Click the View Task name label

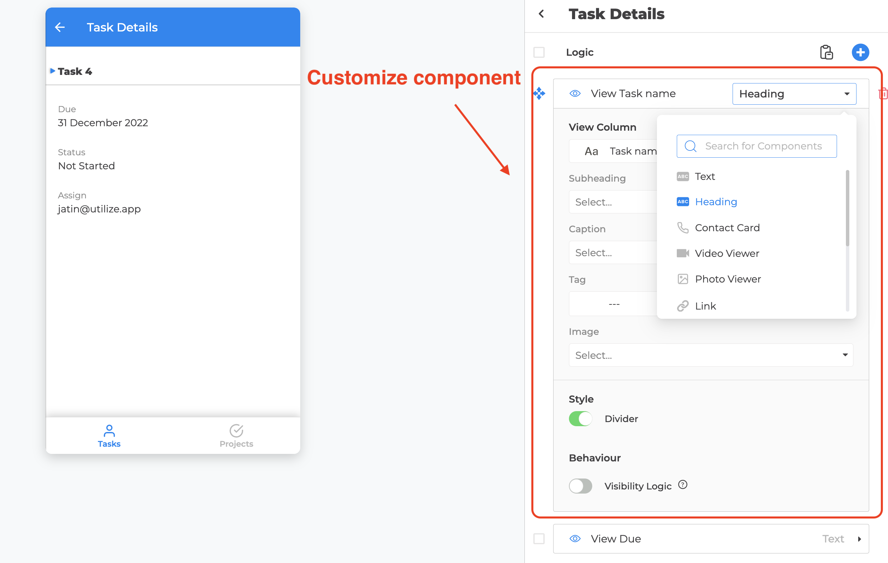point(633,94)
